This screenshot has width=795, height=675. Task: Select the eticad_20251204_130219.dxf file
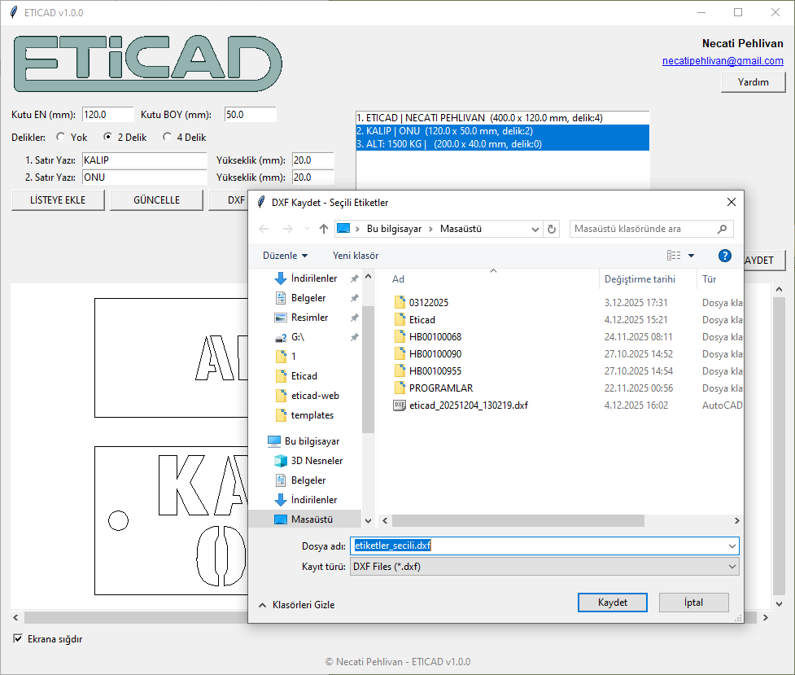[468, 405]
